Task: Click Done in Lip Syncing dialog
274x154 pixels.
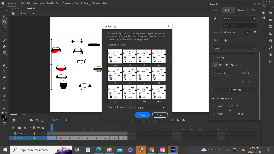Action: (x=142, y=115)
